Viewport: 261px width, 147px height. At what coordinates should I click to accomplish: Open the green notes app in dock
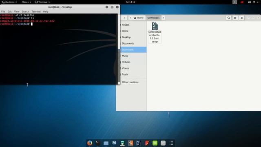point(155,143)
